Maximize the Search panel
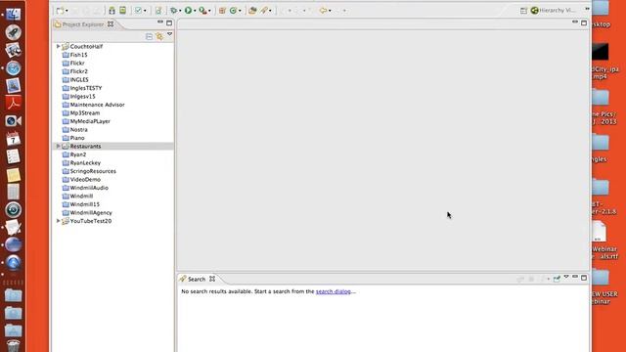The image size is (626, 352). (584, 278)
